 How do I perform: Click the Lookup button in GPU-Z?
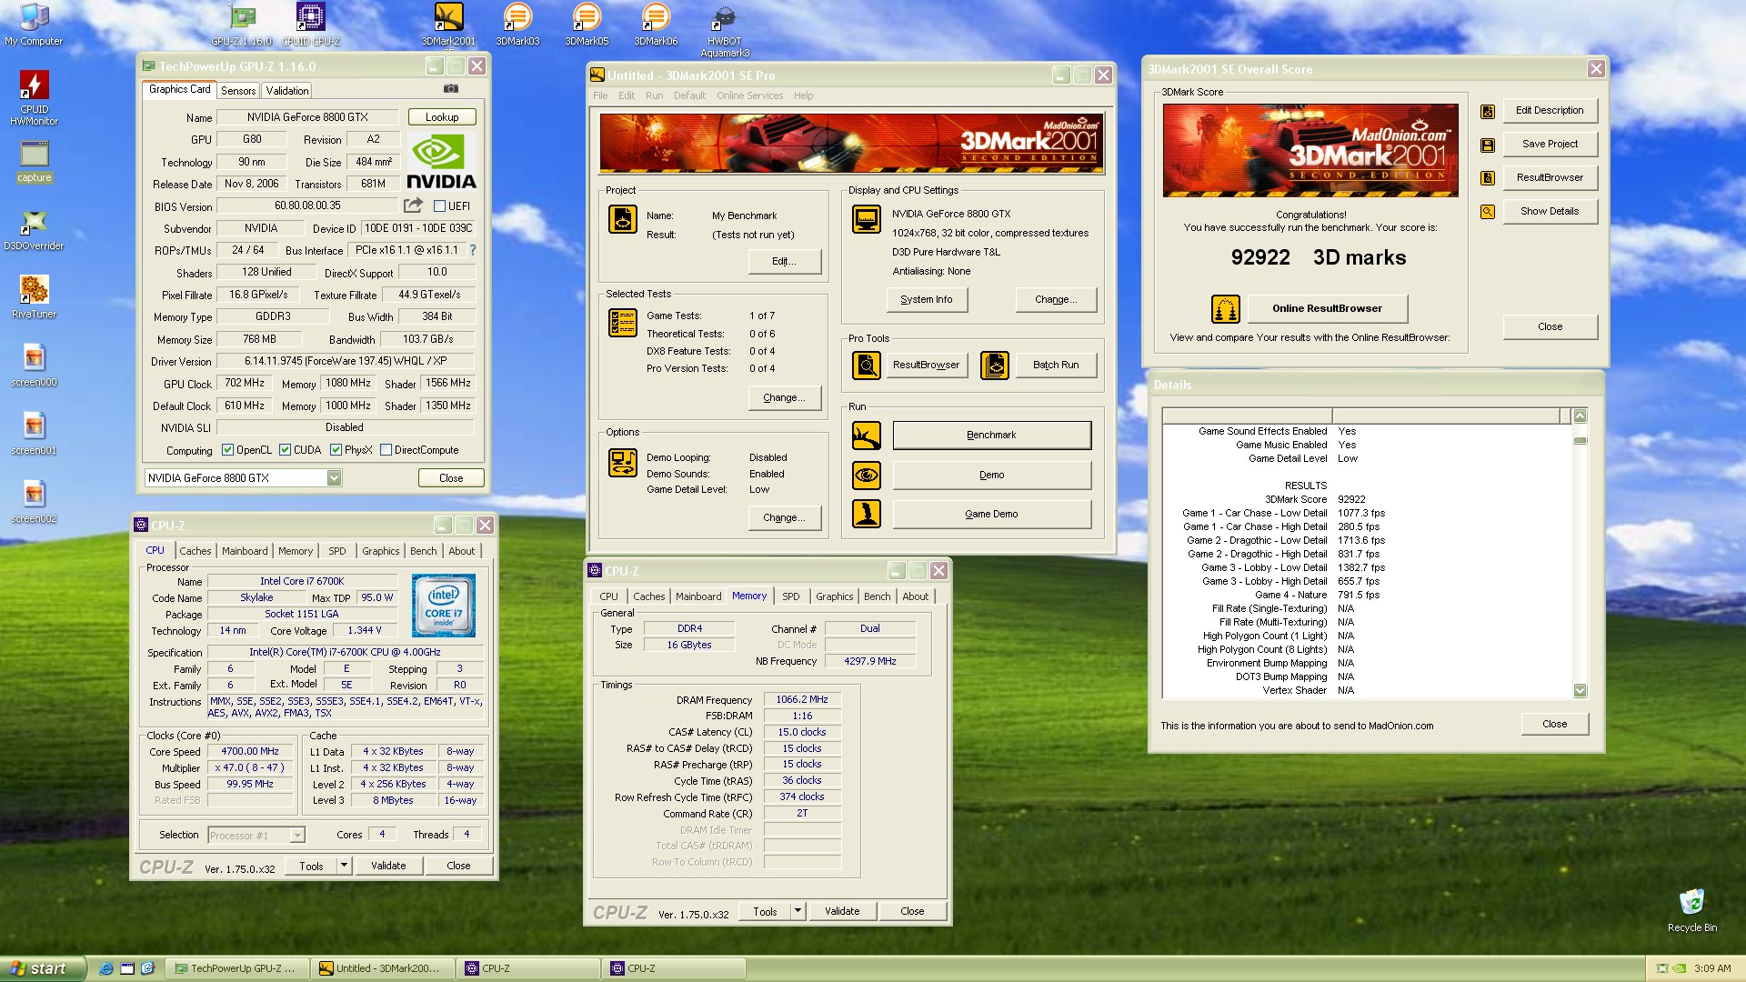442,117
